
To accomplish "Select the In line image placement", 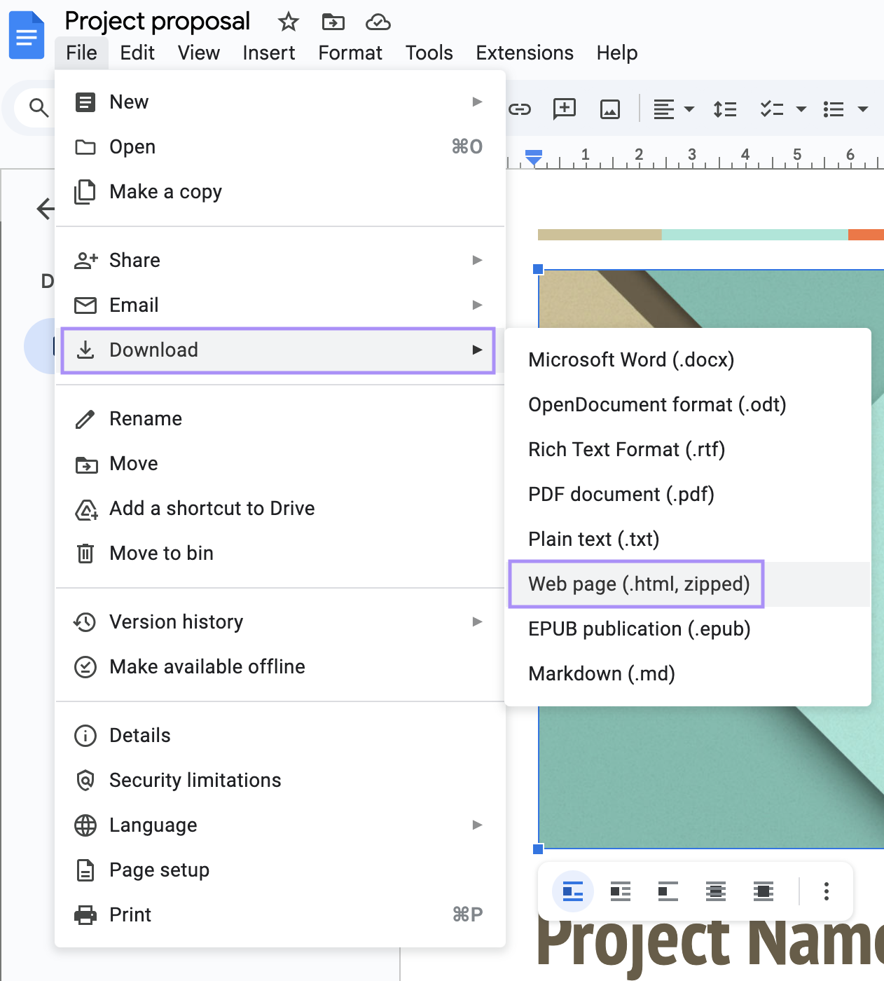I will [x=572, y=891].
